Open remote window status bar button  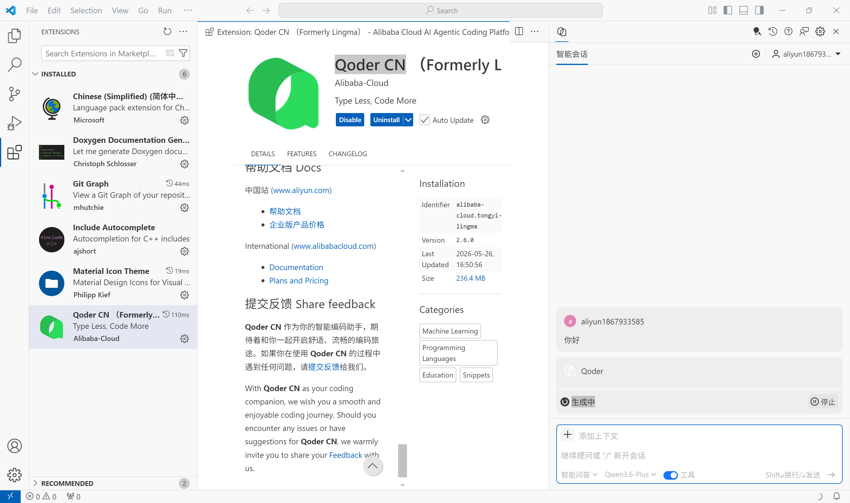click(10, 497)
